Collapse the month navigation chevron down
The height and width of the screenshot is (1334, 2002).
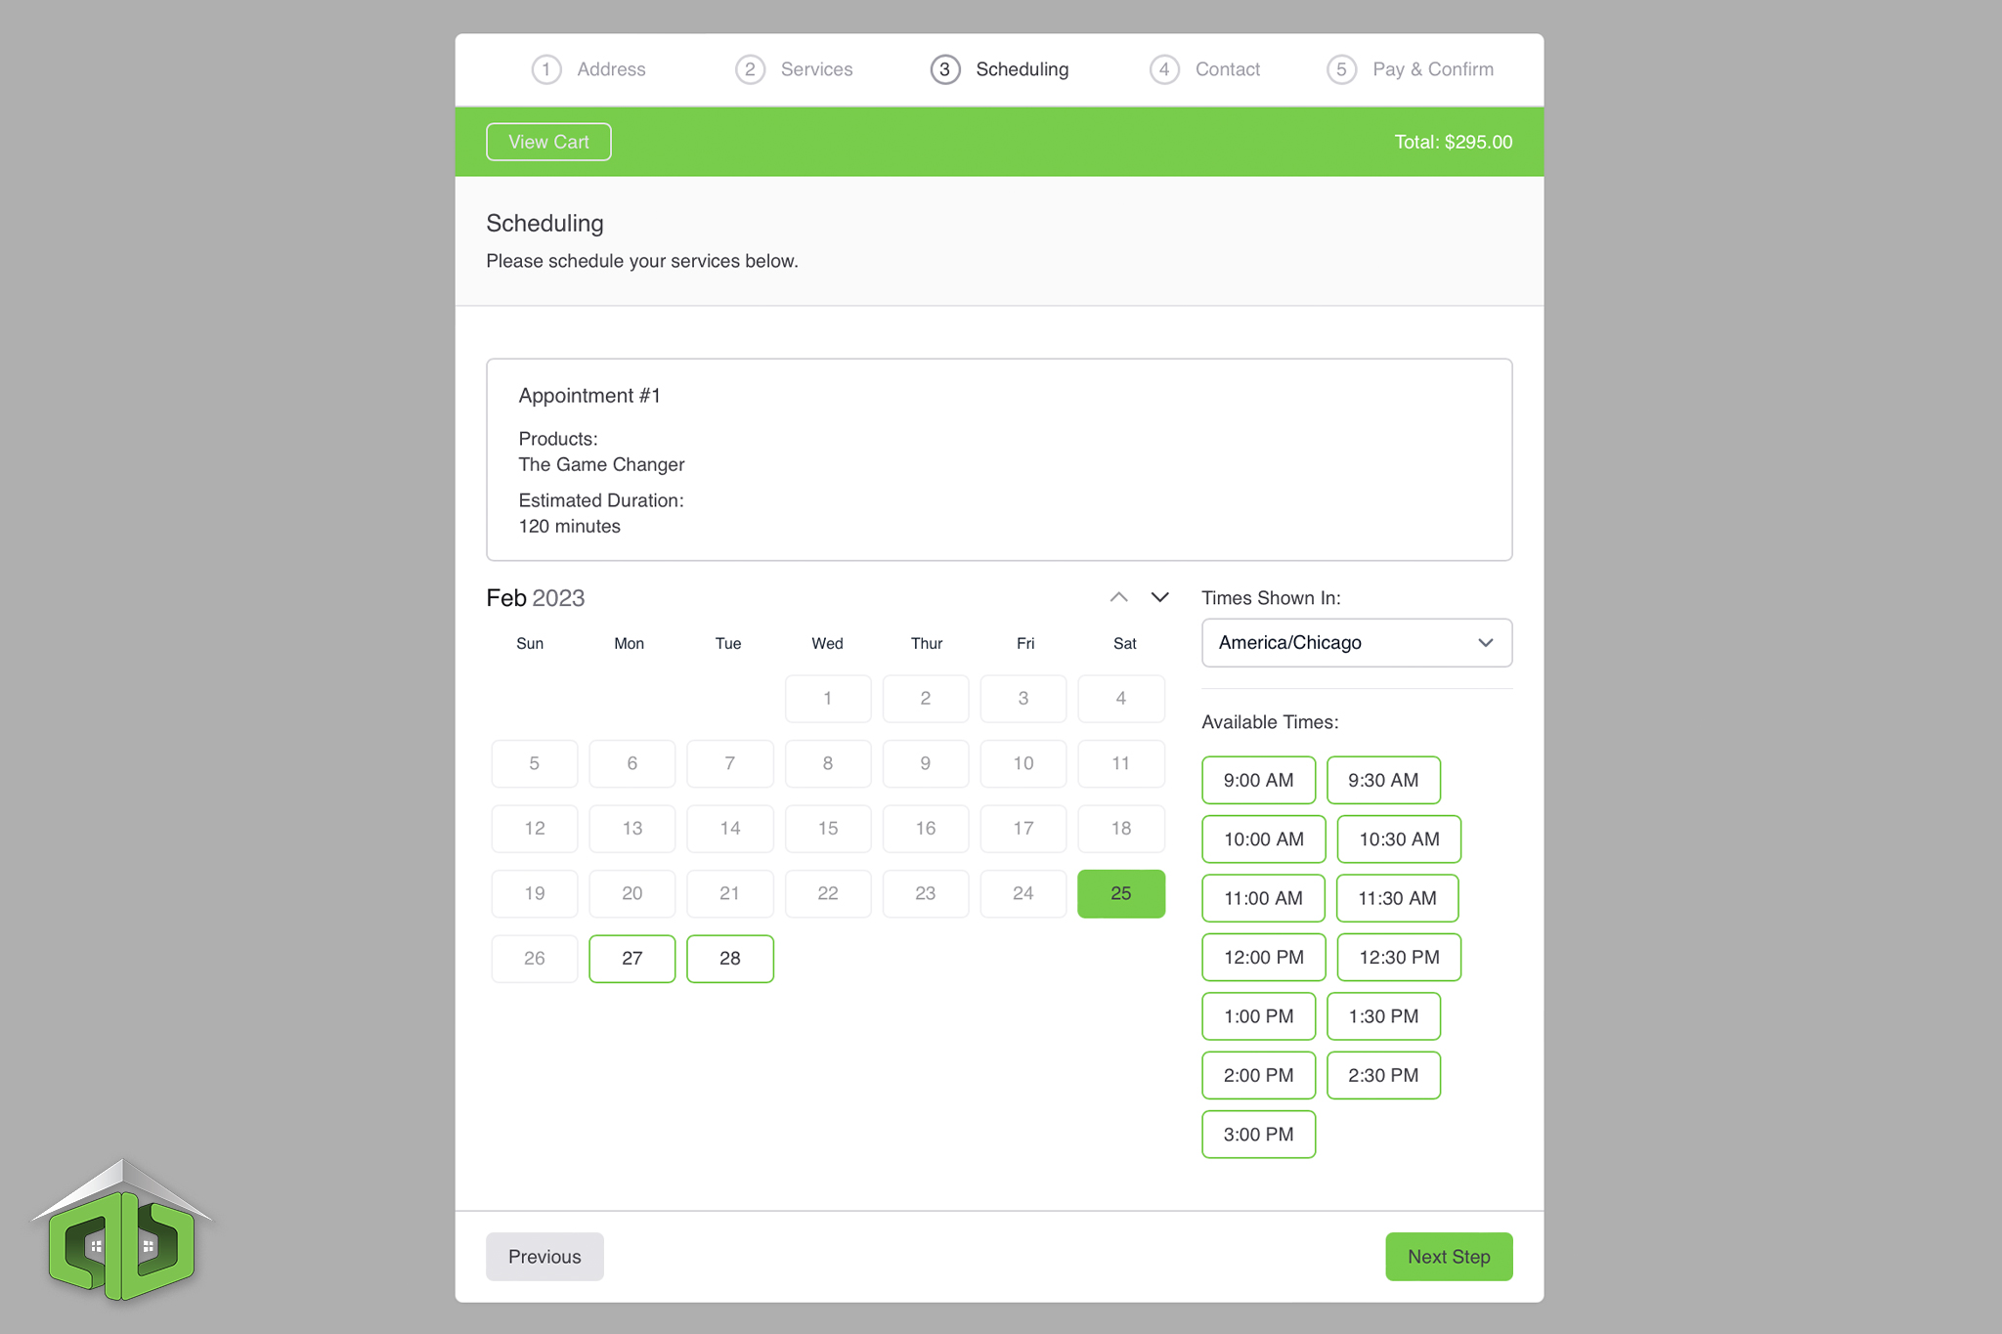point(1159,595)
